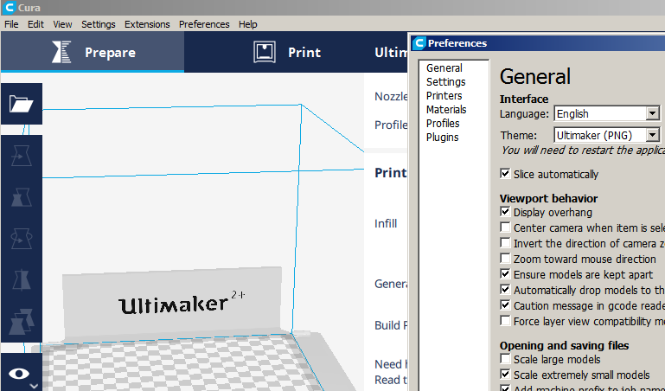Toggle Automatically drop models checkbox
This screenshot has height=391, width=665.
pos(505,290)
